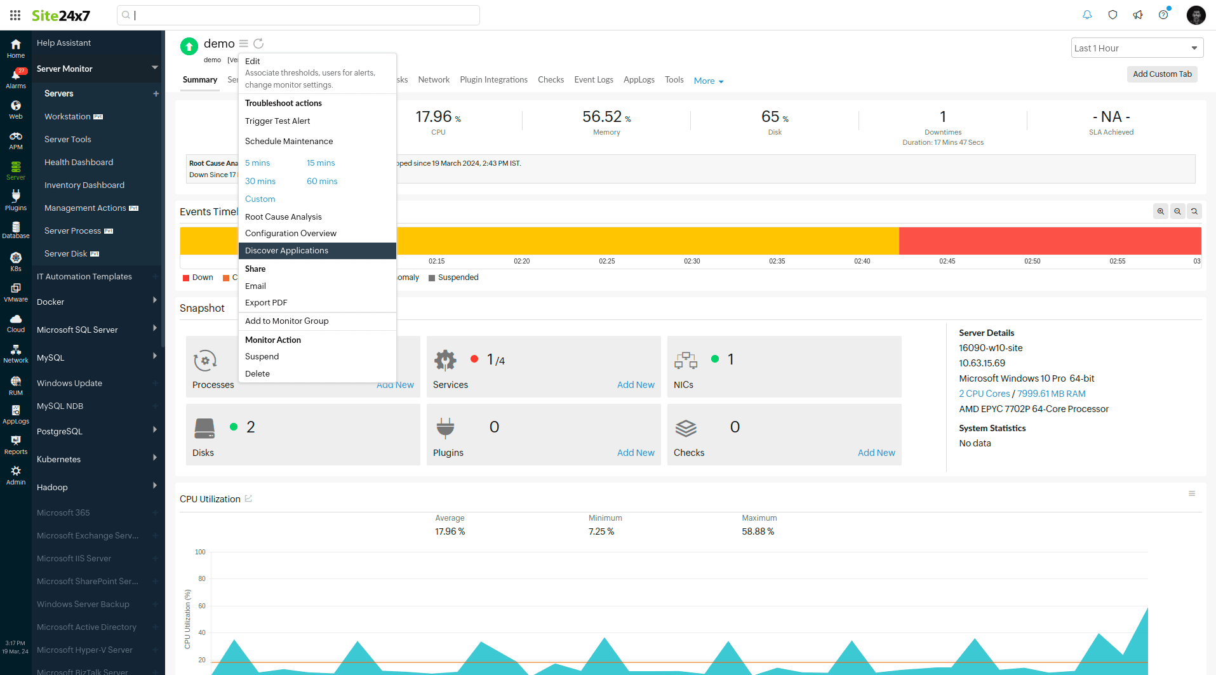1216x675 pixels.
Task: Collapse the Server Monitor section
Action: click(154, 68)
